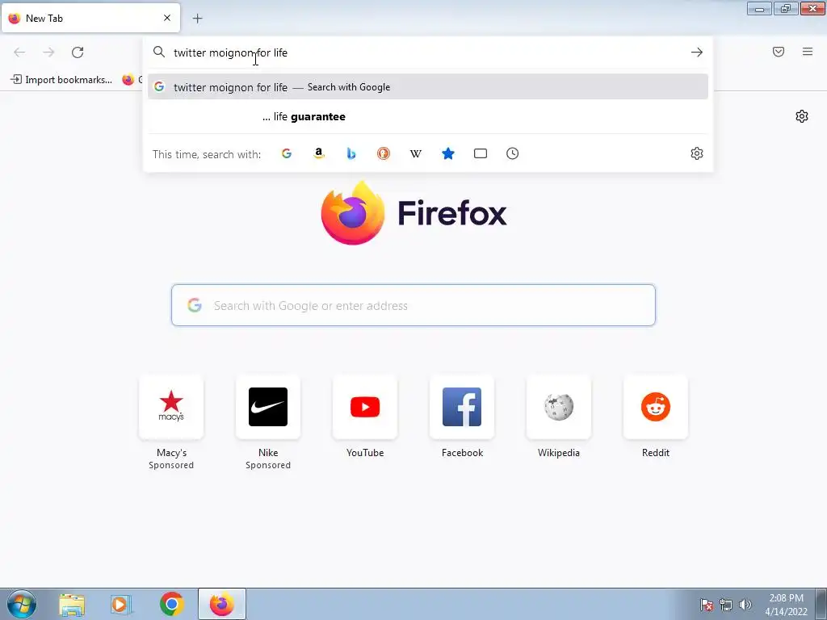Choose the 'life guarantee' suggestion
827x620 pixels.
click(x=428, y=116)
